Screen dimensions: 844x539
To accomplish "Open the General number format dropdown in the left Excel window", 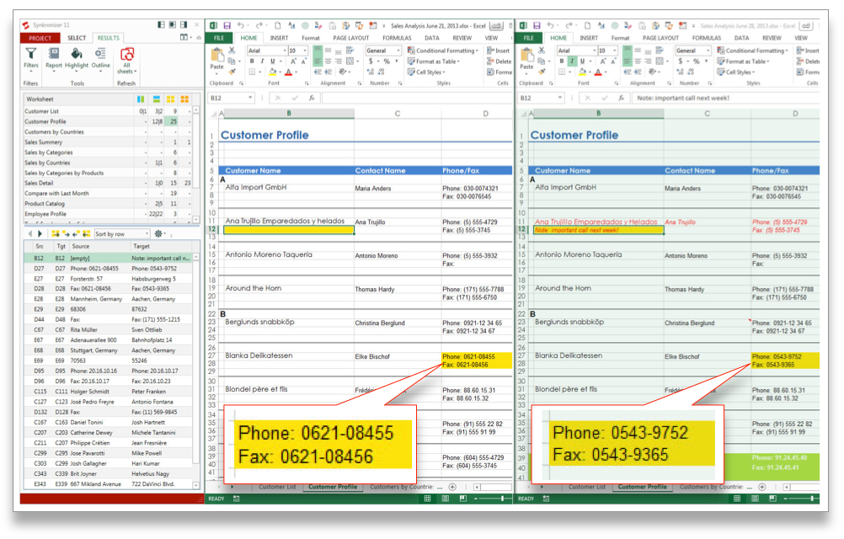I will (398, 51).
